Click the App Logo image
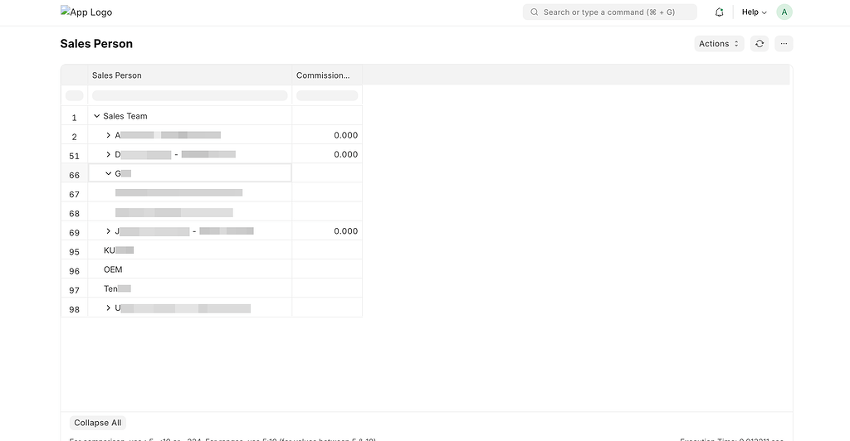The image size is (850, 441). pyautogui.click(x=86, y=12)
